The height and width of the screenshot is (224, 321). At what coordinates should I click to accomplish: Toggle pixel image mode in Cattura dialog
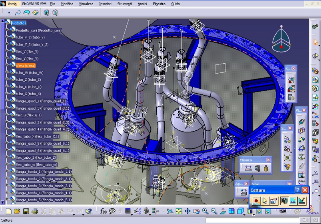[x=293, y=201]
